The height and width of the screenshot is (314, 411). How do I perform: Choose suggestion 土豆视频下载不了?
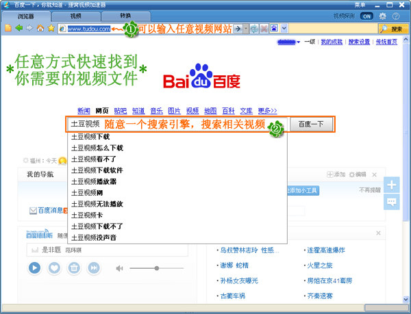(177, 226)
